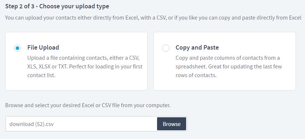Viewport: 305px width, 139px height.
Task: Click the 'File Upload' option title
Action: [43, 47]
